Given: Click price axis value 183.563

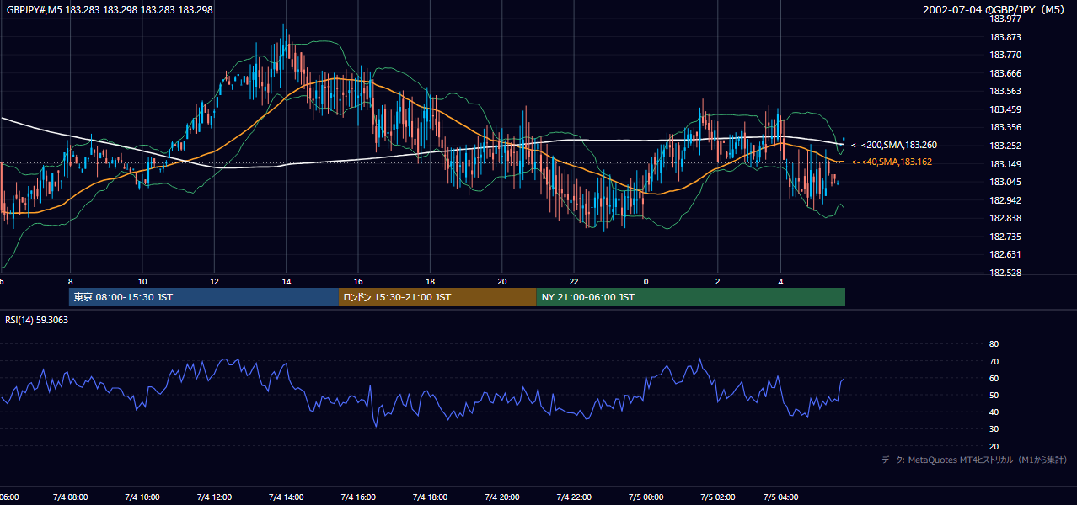Looking at the screenshot, I should click(1005, 92).
